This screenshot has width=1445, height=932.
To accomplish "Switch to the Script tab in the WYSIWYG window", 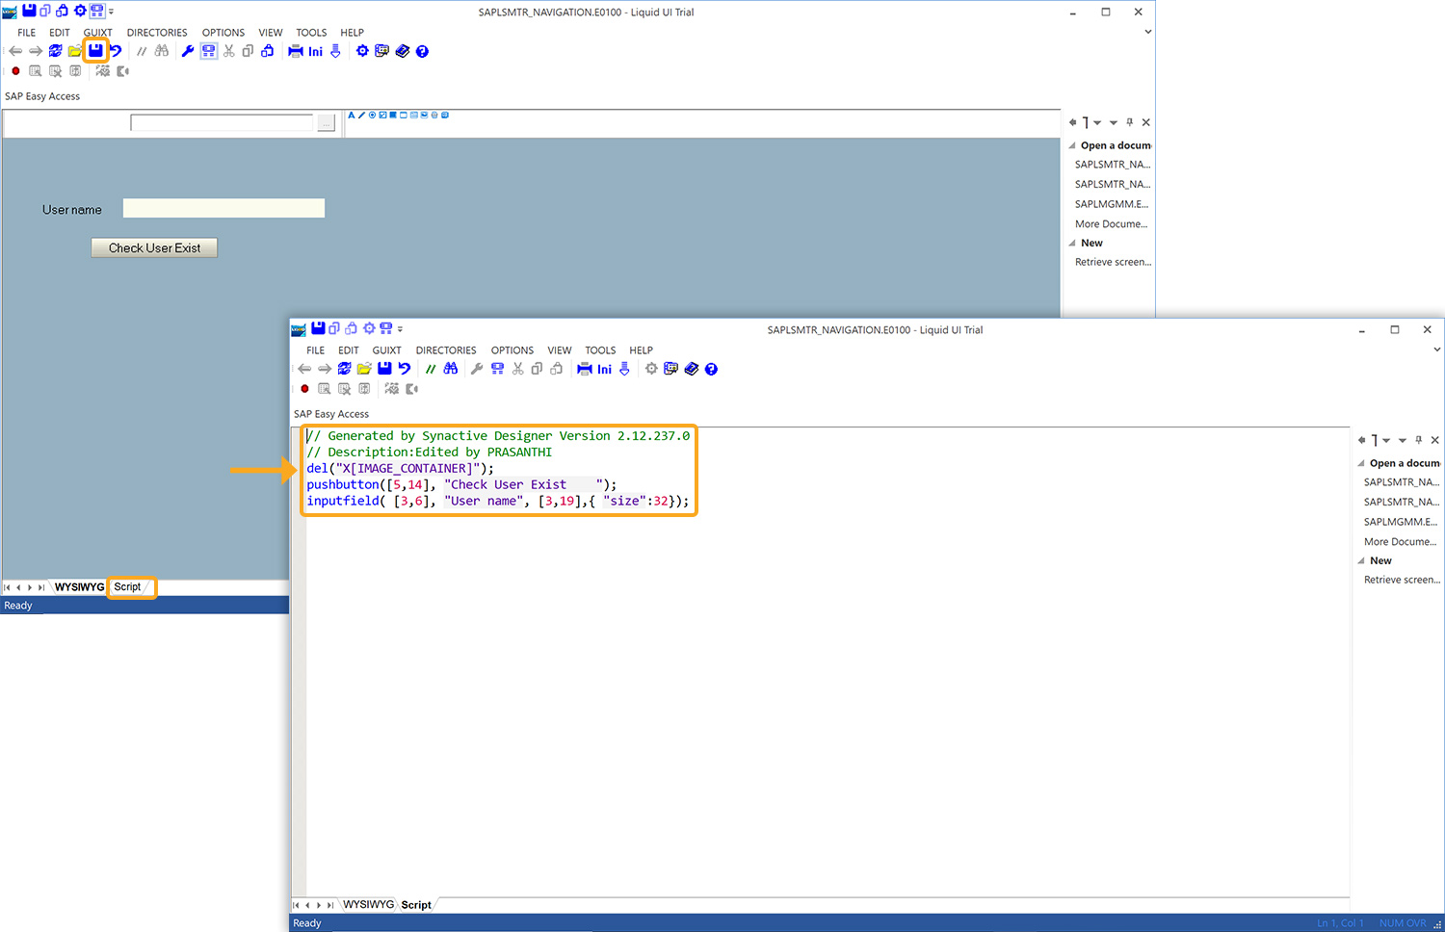I will pos(127,587).
